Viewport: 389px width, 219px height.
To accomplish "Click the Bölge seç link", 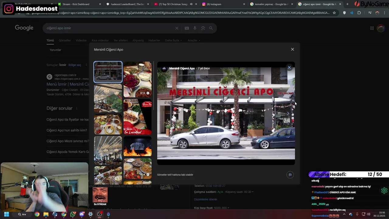I will point(75,65).
